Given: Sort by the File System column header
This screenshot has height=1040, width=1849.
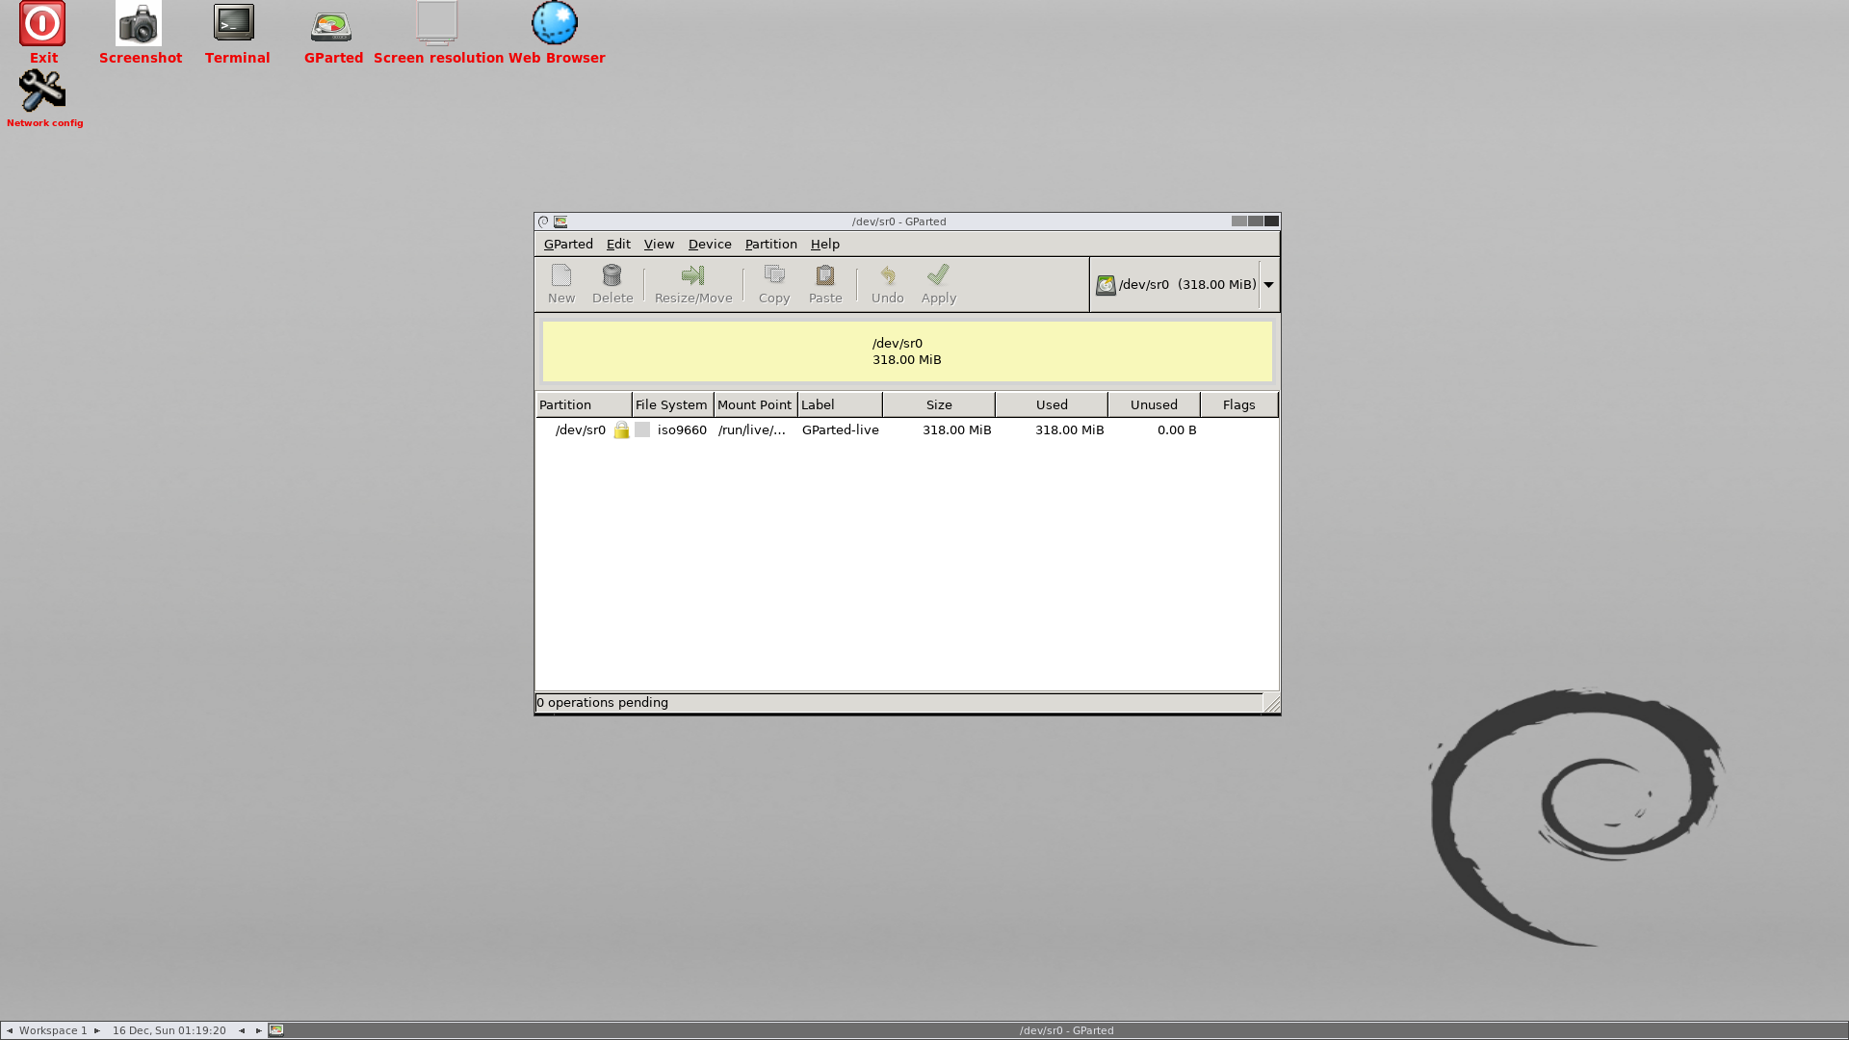Looking at the screenshot, I should click(x=672, y=404).
